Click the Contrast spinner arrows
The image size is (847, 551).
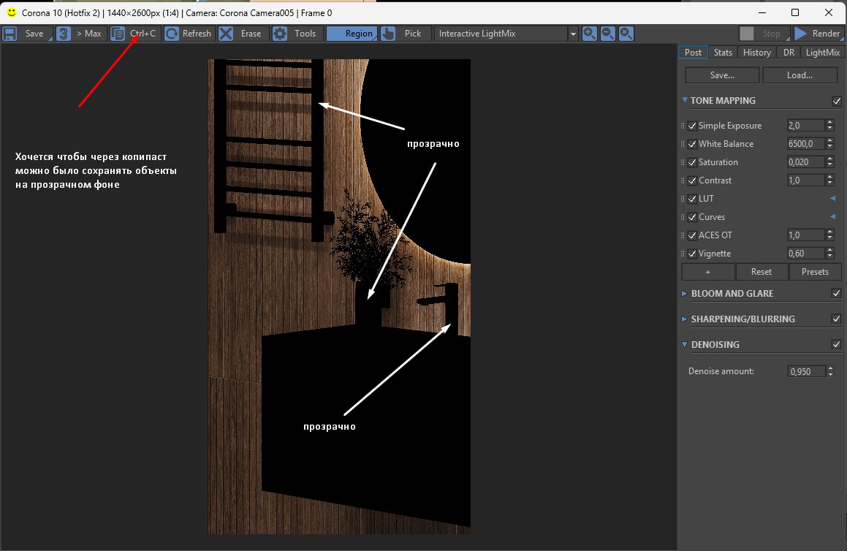(830, 180)
